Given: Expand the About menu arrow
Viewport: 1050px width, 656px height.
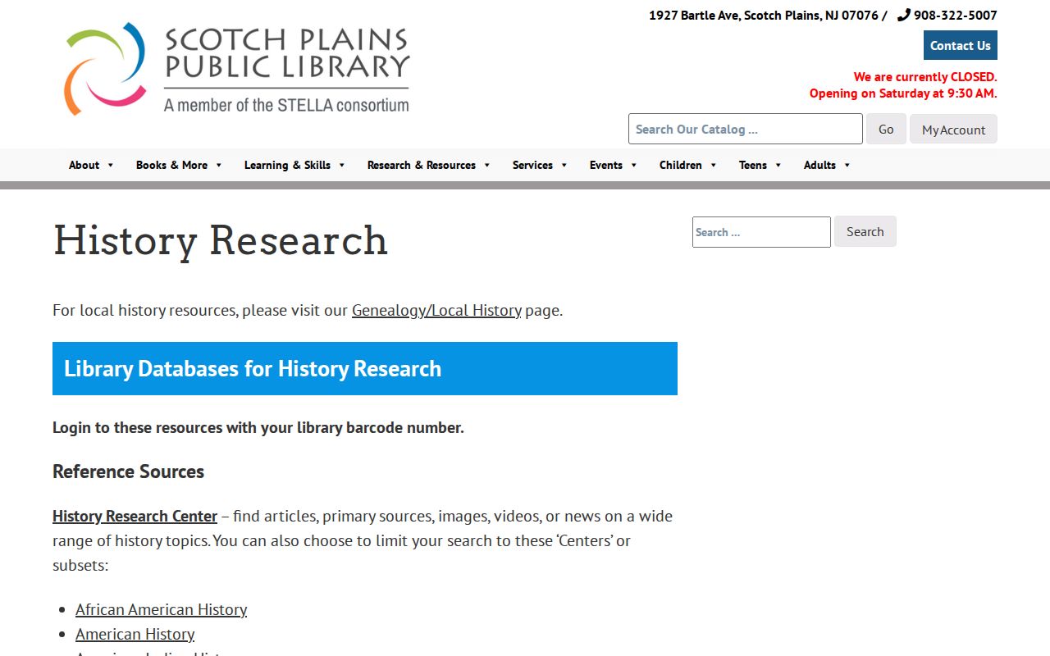Looking at the screenshot, I should [111, 166].
